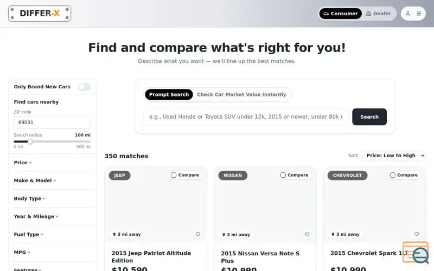434x271 pixels.
Task: Click the NISSAN brand badge
Action: (x=233, y=175)
